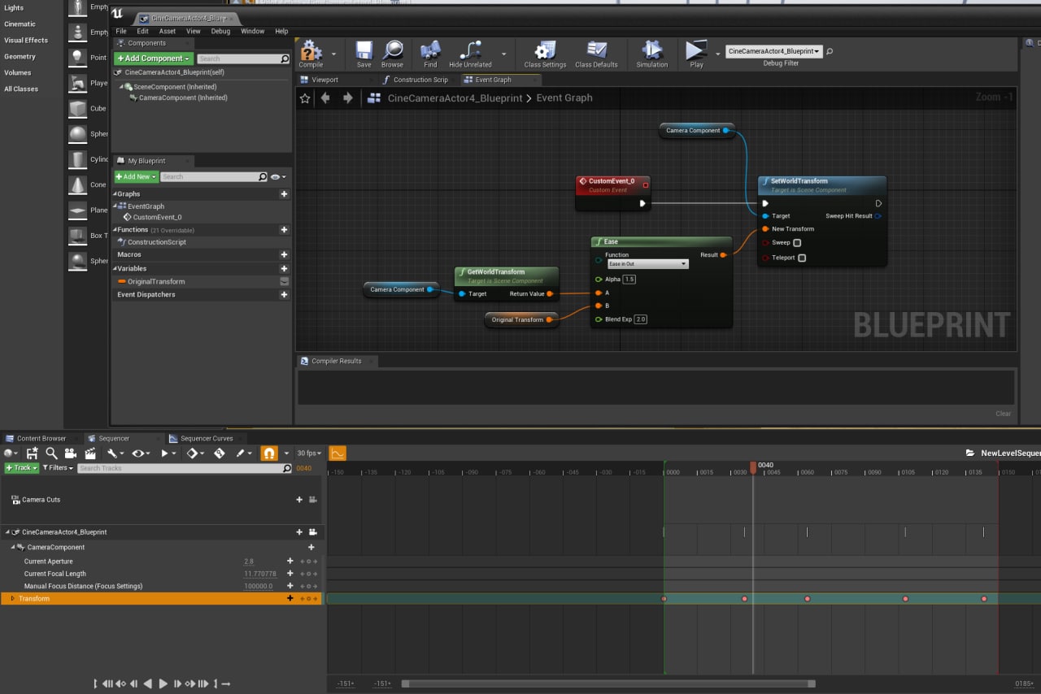The height and width of the screenshot is (694, 1041).
Task: Click the Camera Cuts camera lock icon
Action: tap(313, 500)
